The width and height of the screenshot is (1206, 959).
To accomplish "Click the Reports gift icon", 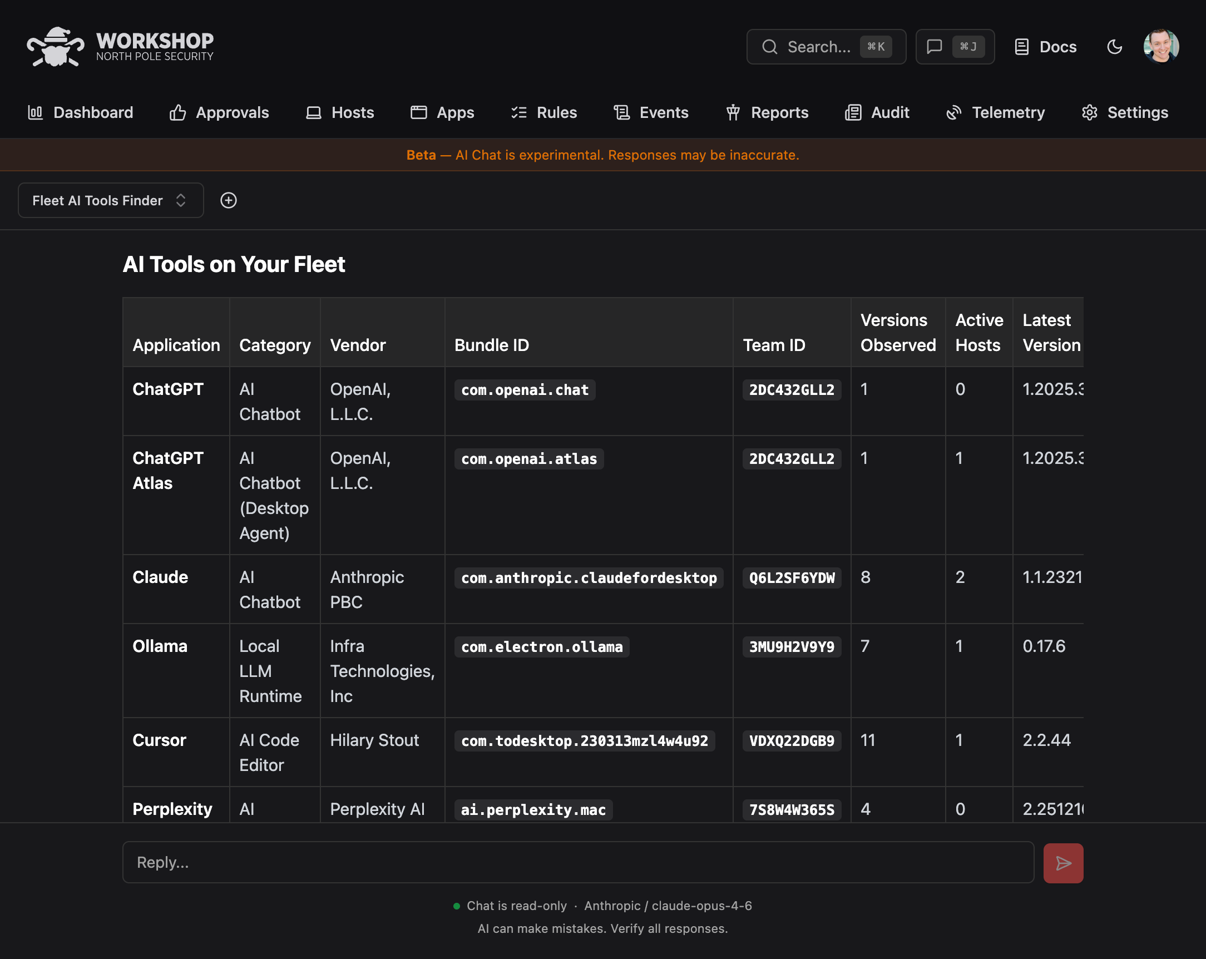I will coord(733,112).
